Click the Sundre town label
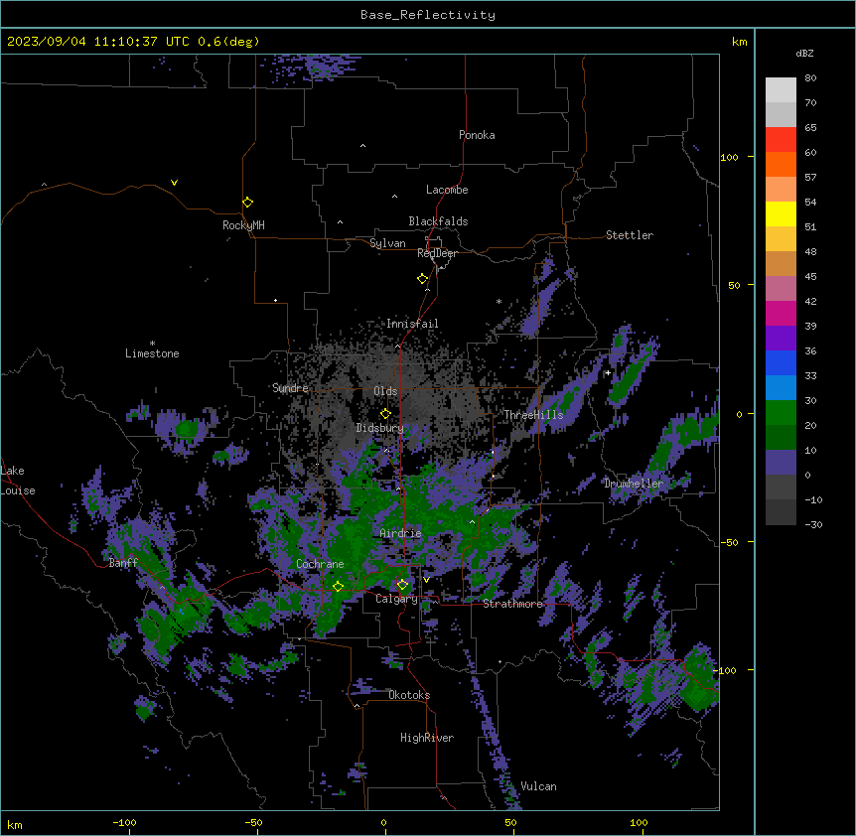 pos(290,388)
